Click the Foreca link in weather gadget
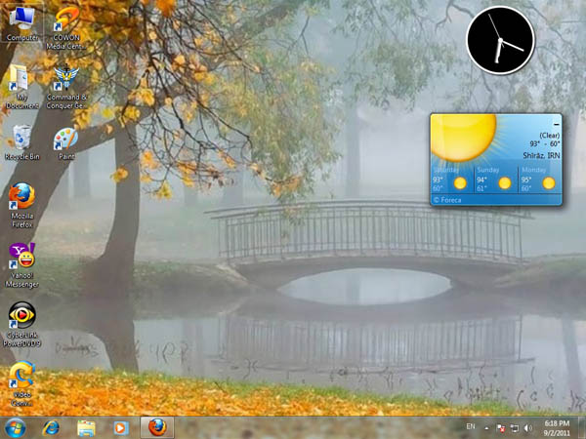This screenshot has width=586, height=439. click(446, 199)
